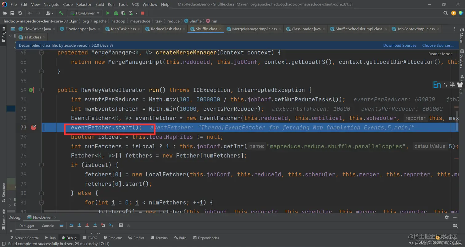
Task: Open the Problems tool window button
Action: [x=113, y=238]
